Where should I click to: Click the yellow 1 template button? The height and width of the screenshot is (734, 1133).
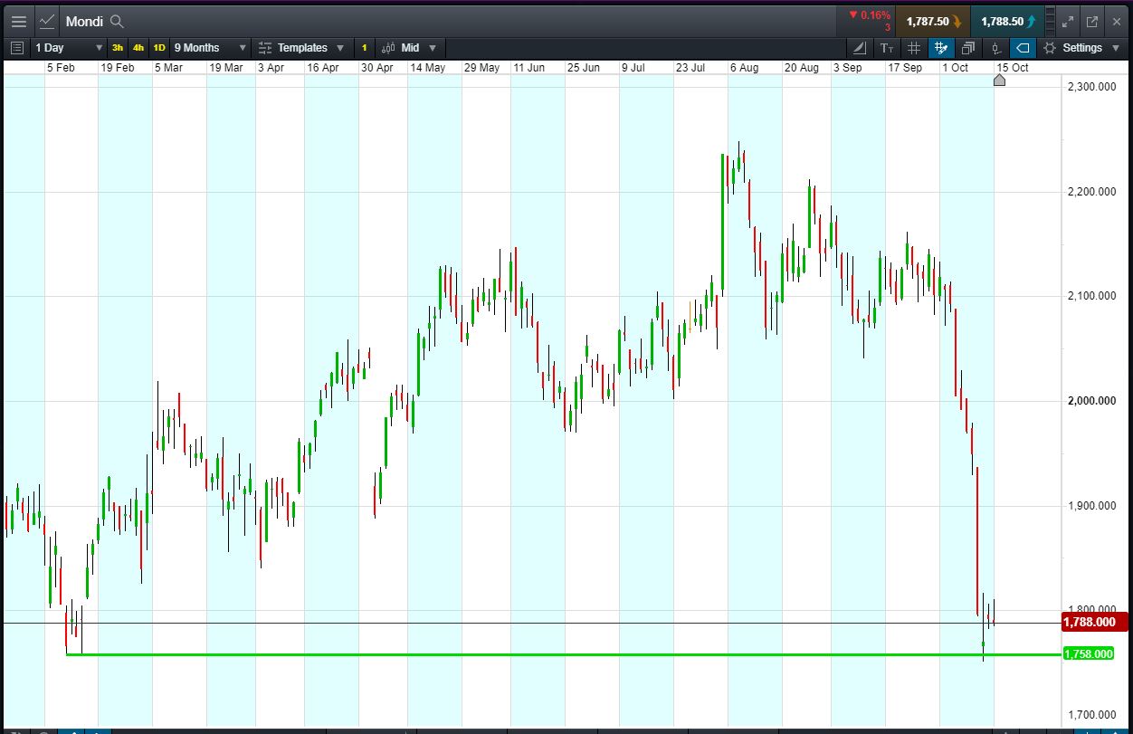[x=365, y=48]
